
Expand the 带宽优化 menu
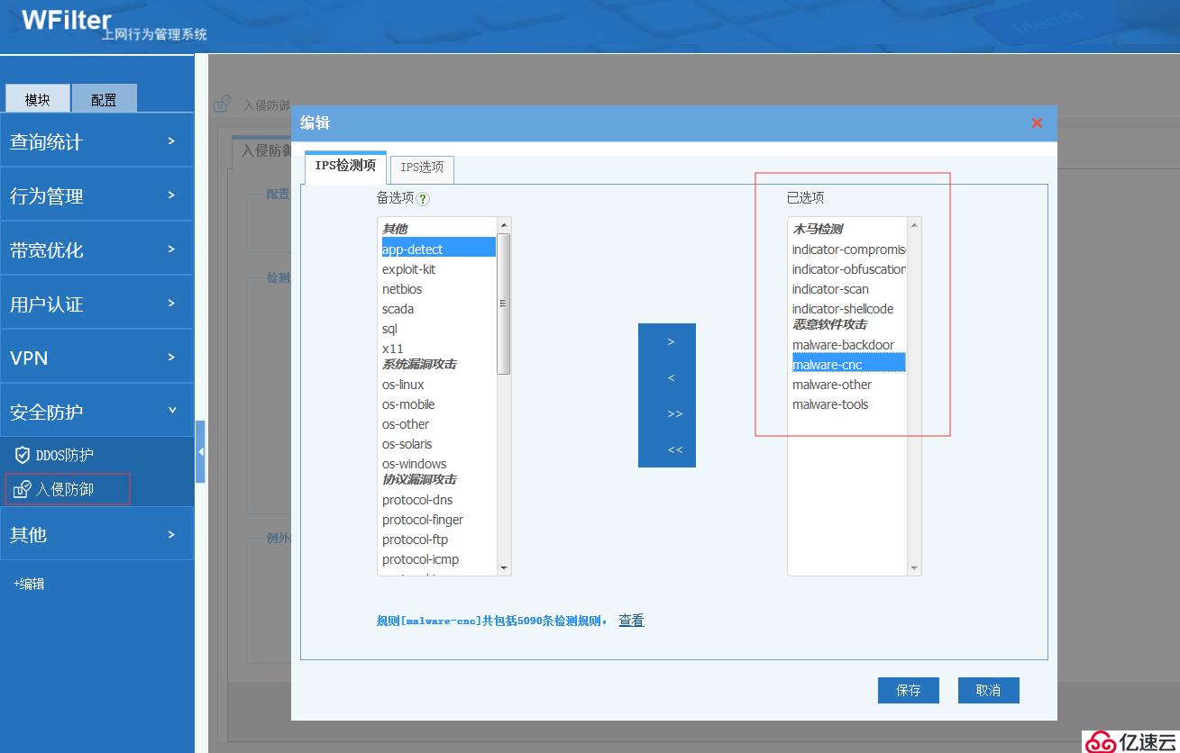[96, 249]
